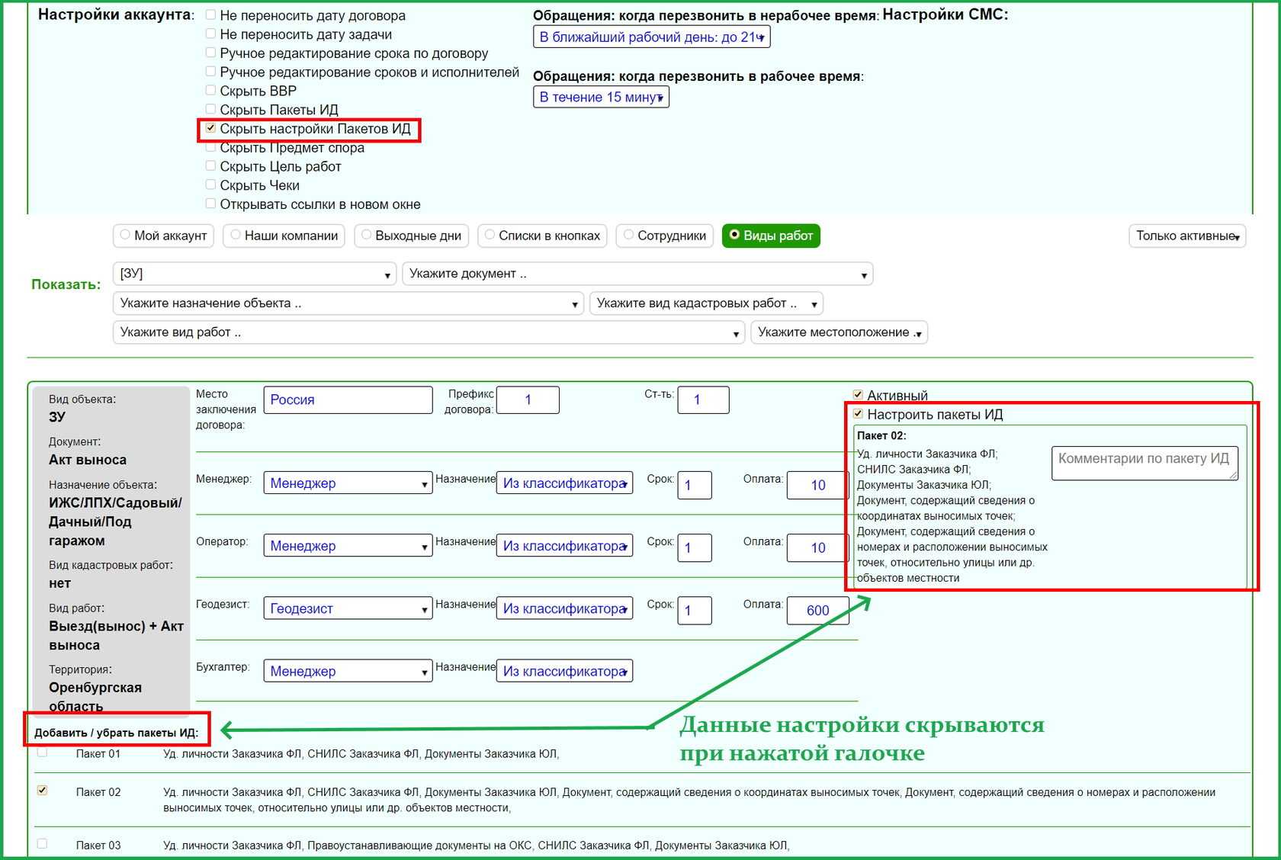
Task: Check the 'Пакет 01' checkbox
Action: click(42, 752)
